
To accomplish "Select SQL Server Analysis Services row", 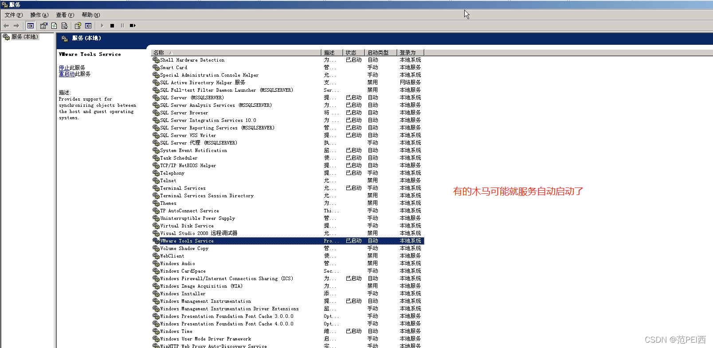I will [288, 105].
